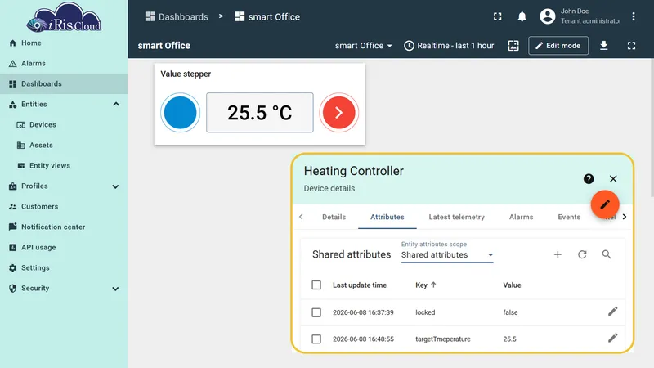Click the smart Office breadcrumb
This screenshot has height=368, width=654.
pos(267,16)
